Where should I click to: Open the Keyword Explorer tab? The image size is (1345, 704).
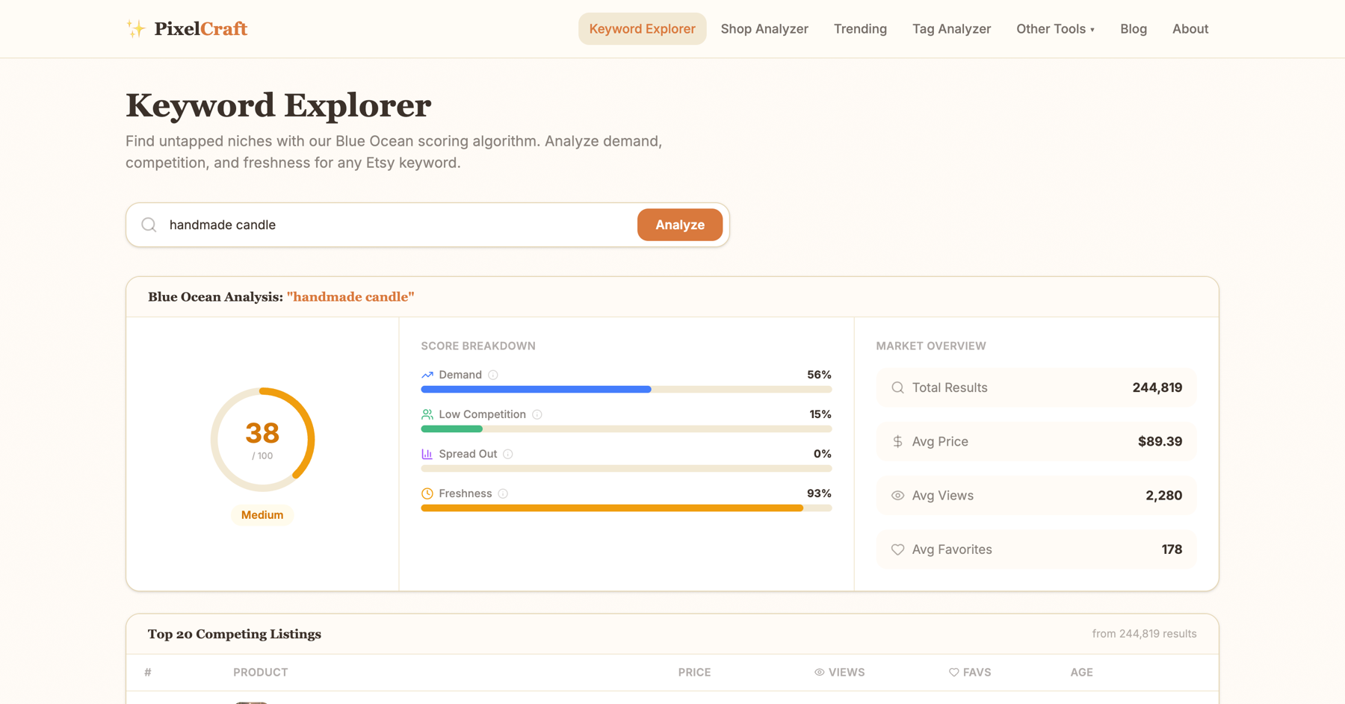pyautogui.click(x=642, y=29)
